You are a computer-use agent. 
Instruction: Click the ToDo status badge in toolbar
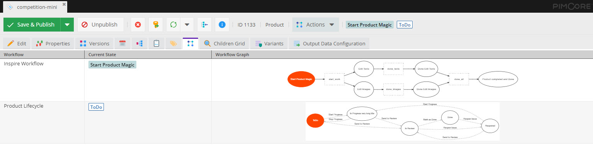pyautogui.click(x=404, y=25)
